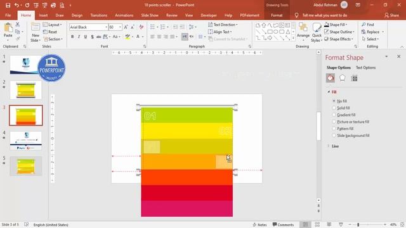Open the Arrange options
Image resolution: width=406 pixels, height=228 pixels.
pyautogui.click(x=303, y=32)
